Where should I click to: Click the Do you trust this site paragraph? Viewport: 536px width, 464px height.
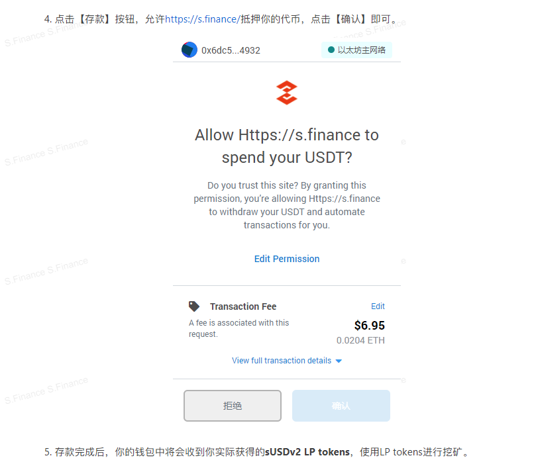[287, 205]
